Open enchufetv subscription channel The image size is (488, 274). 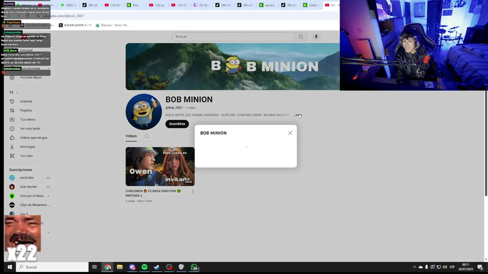[x=27, y=178]
